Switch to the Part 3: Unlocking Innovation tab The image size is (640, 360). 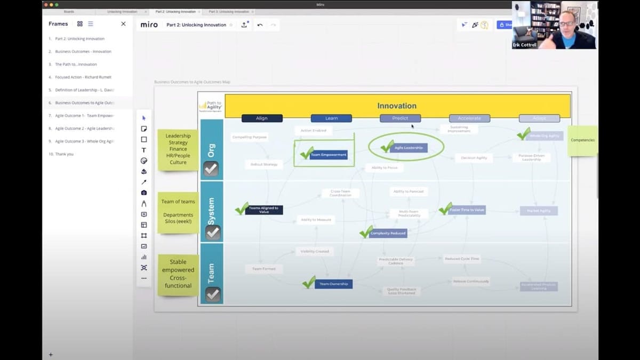click(227, 11)
